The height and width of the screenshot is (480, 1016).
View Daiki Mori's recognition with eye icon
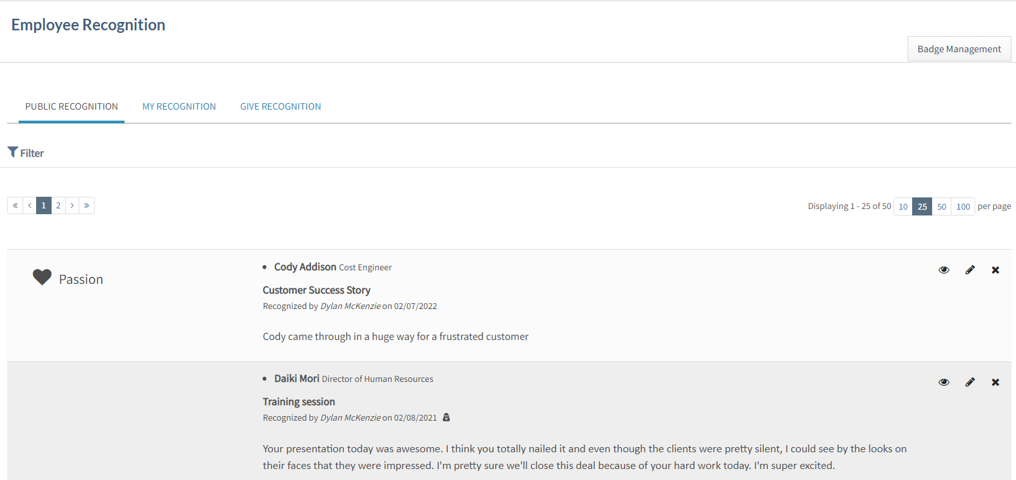click(x=944, y=383)
